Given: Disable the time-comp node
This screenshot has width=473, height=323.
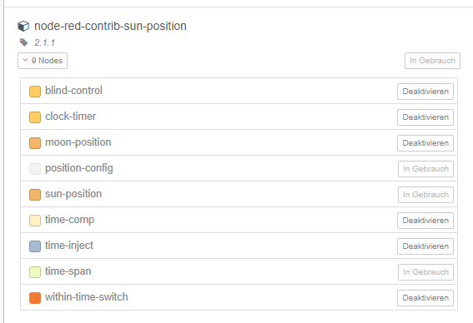Looking at the screenshot, I should pos(425,221).
